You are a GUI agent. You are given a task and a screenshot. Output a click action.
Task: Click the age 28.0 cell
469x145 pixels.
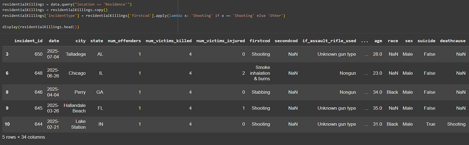[x=378, y=54]
